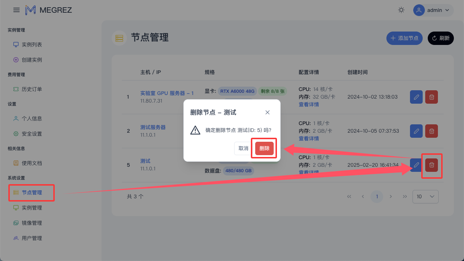The width and height of the screenshot is (464, 261).
Task: Open 查看详情 link for 测试服务器
Action: [308, 138]
